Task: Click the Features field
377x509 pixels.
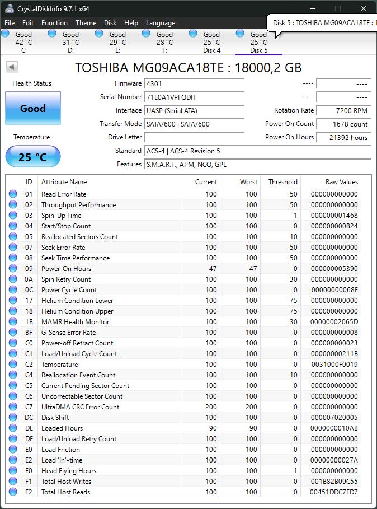Action: point(258,164)
